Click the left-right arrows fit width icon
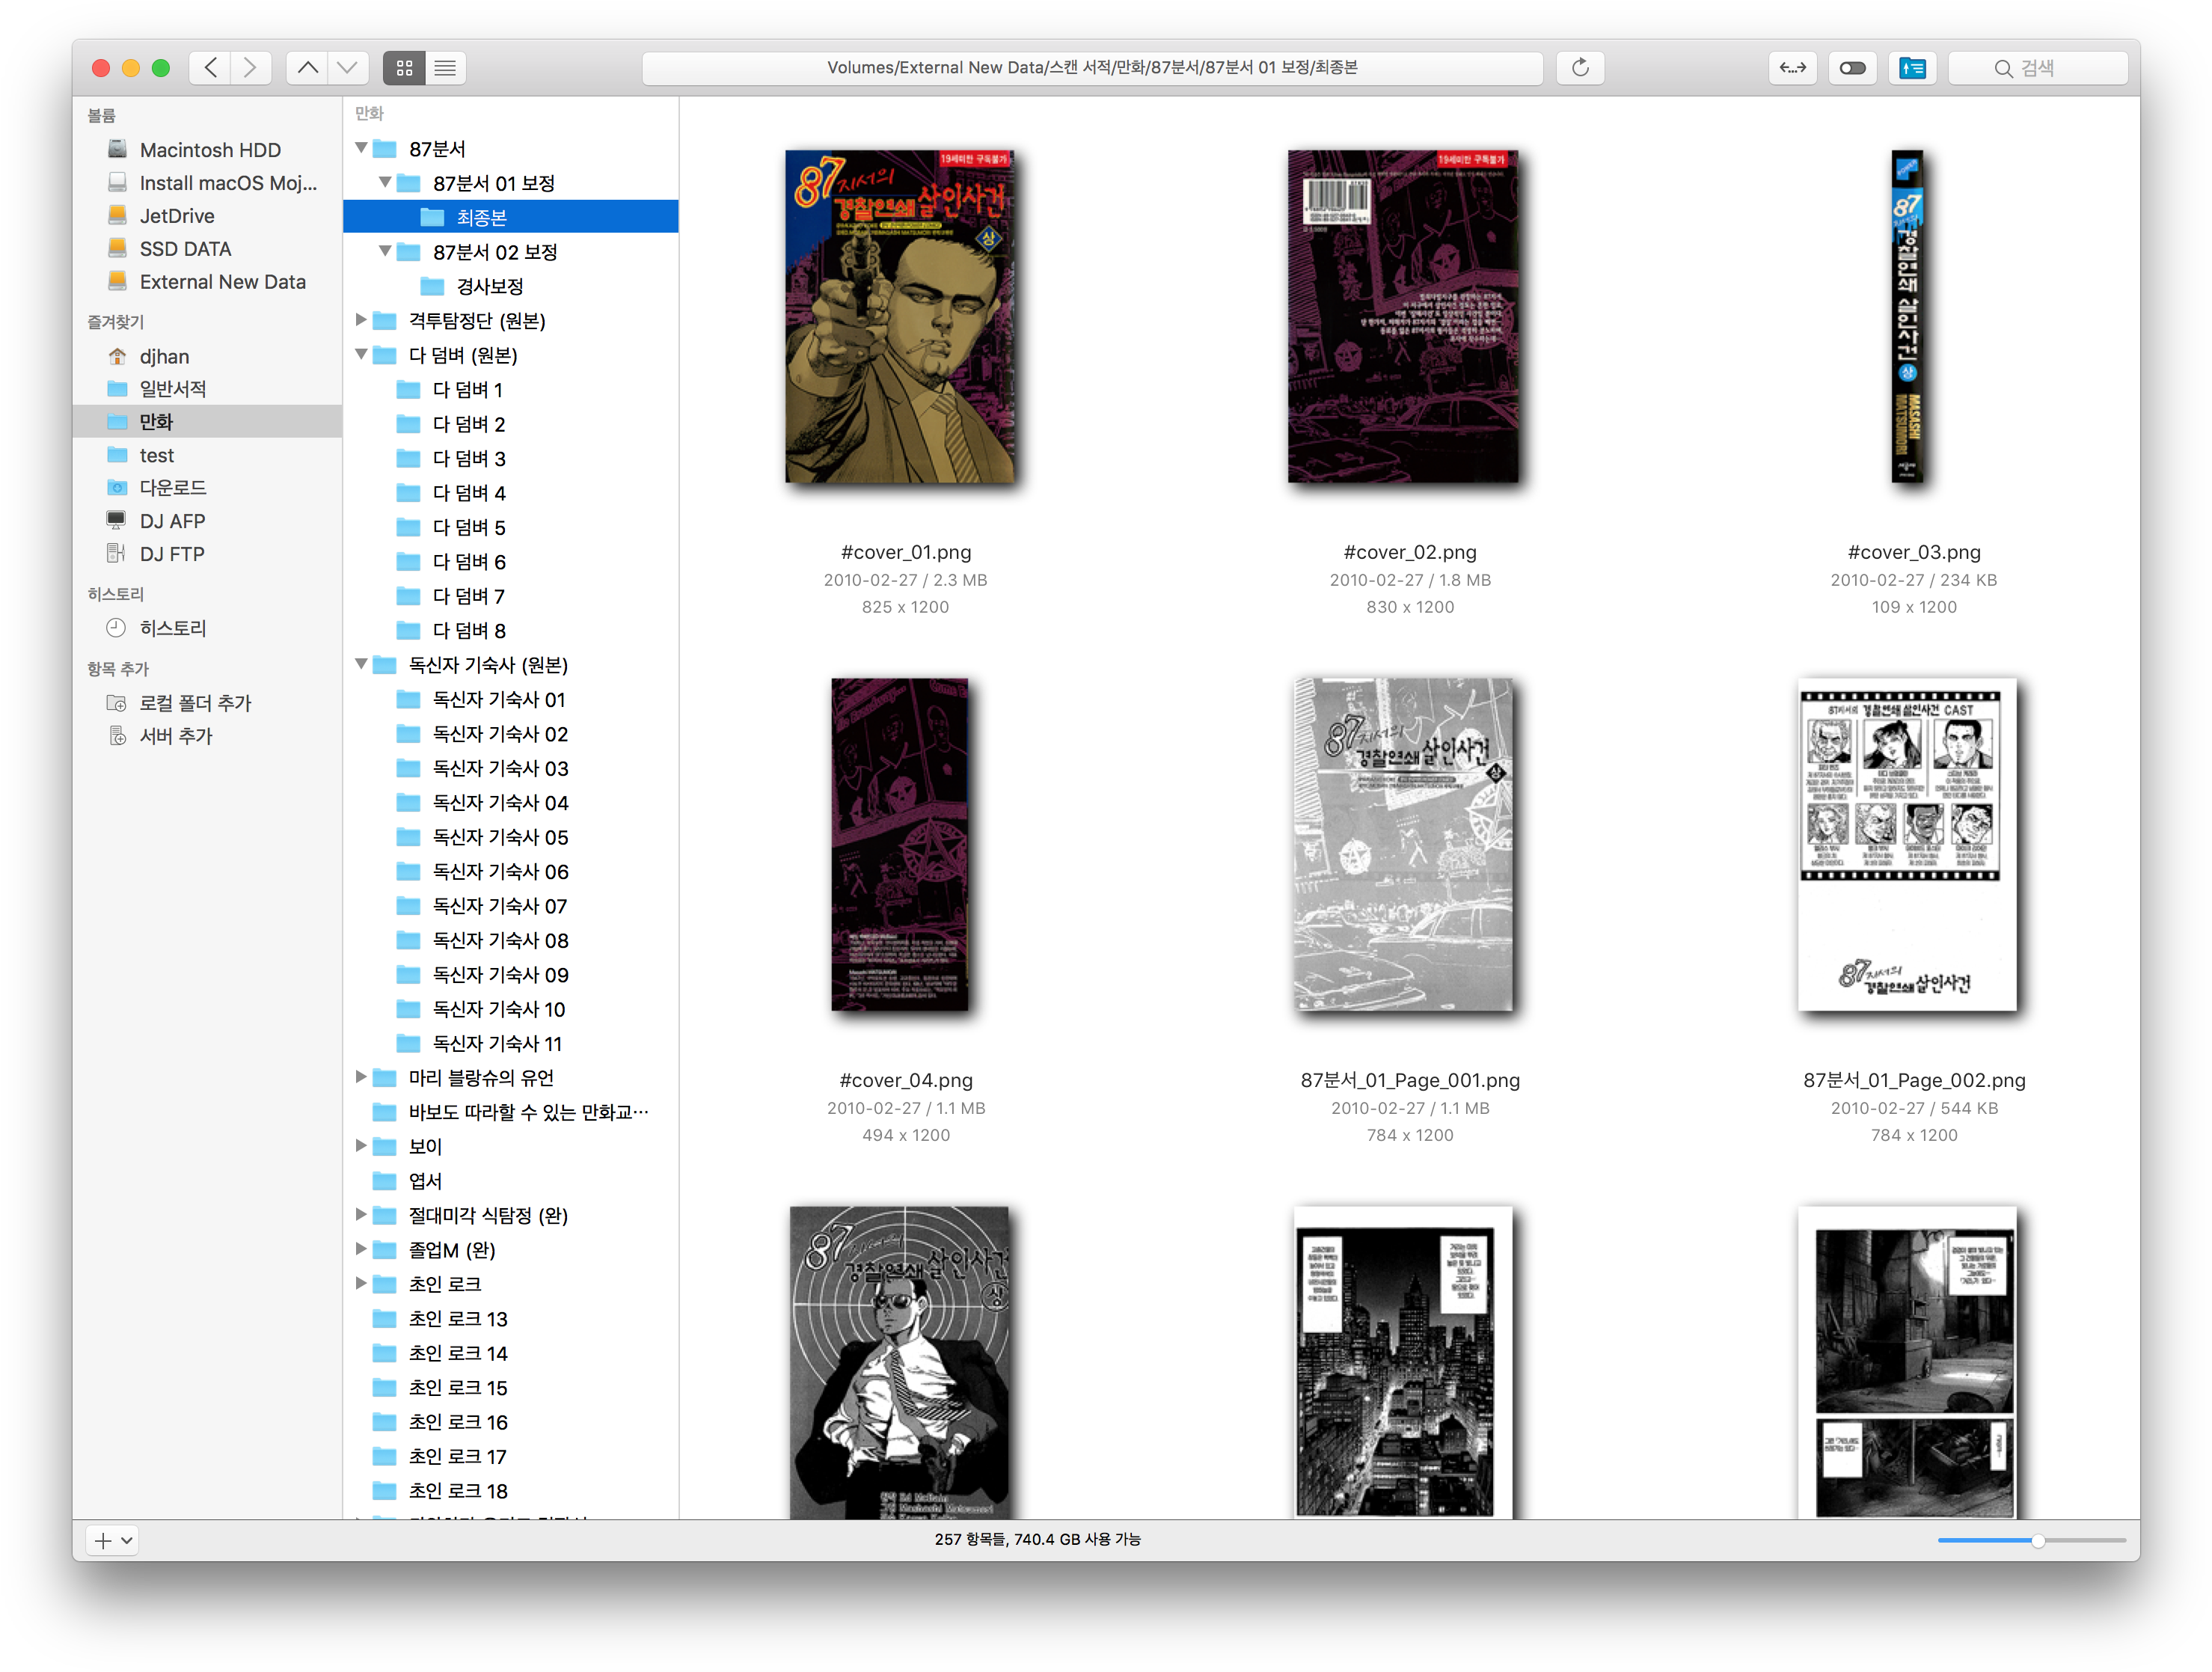The width and height of the screenshot is (2212, 1672). click(x=1793, y=68)
